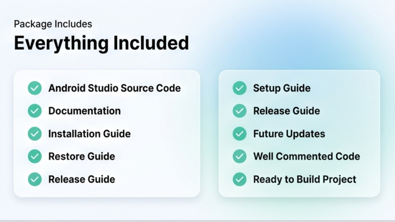Select the Future Updates item
Viewport: 395px width, 222px height.
pyautogui.click(x=289, y=134)
